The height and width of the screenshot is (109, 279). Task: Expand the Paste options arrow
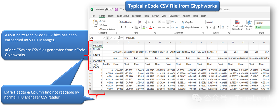tap(95, 29)
